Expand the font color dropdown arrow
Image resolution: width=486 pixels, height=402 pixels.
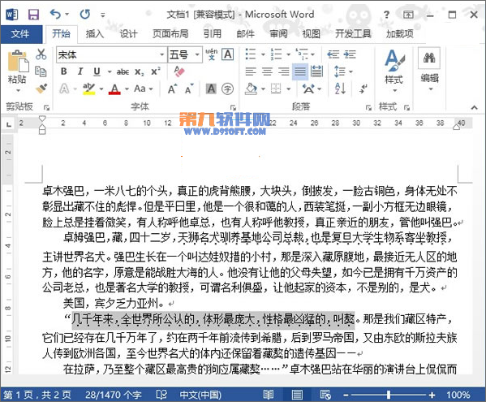[x=127, y=89]
